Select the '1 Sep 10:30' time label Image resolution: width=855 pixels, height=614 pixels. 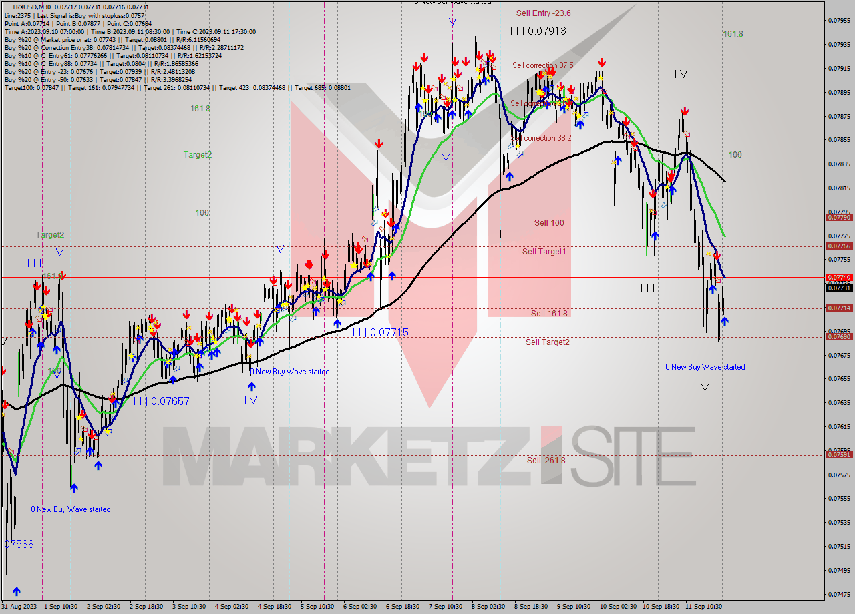(x=61, y=607)
